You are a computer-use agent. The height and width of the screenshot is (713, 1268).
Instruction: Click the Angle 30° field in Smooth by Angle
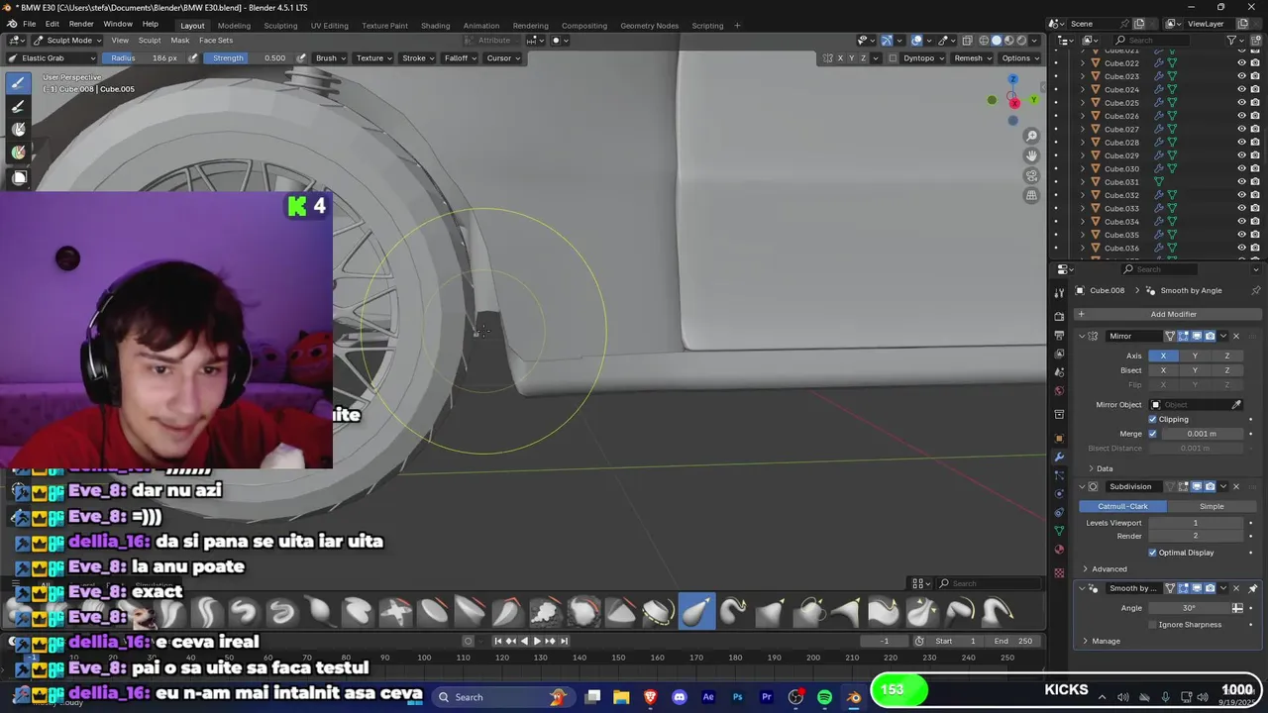point(1188,608)
